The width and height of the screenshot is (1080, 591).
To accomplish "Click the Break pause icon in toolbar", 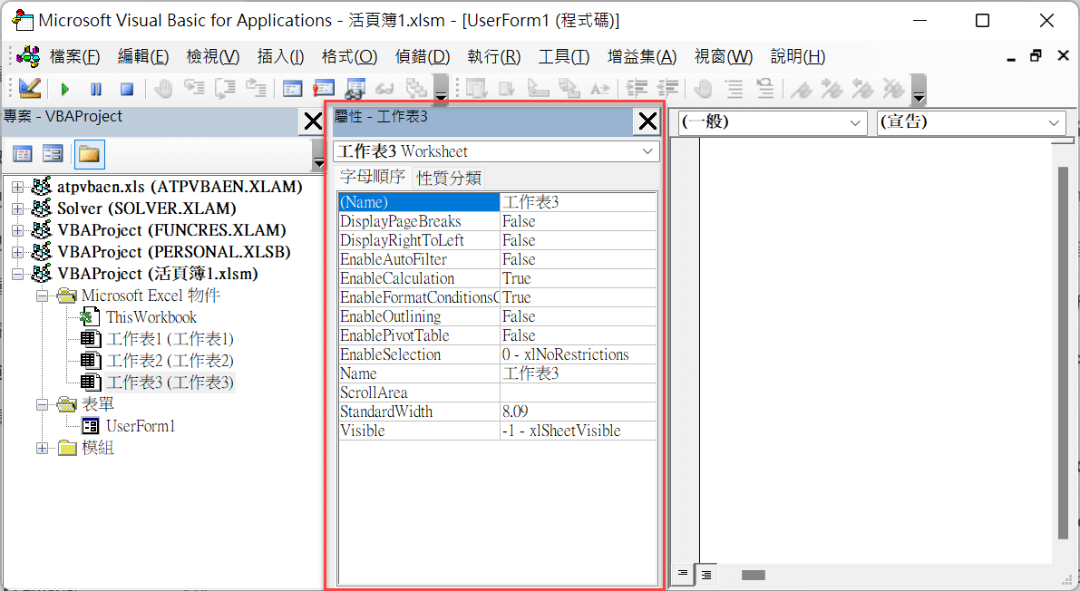I will (x=96, y=89).
